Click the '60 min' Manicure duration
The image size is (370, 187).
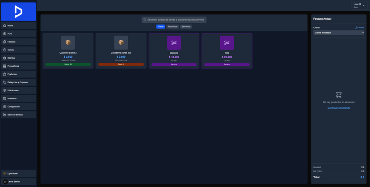(x=174, y=61)
